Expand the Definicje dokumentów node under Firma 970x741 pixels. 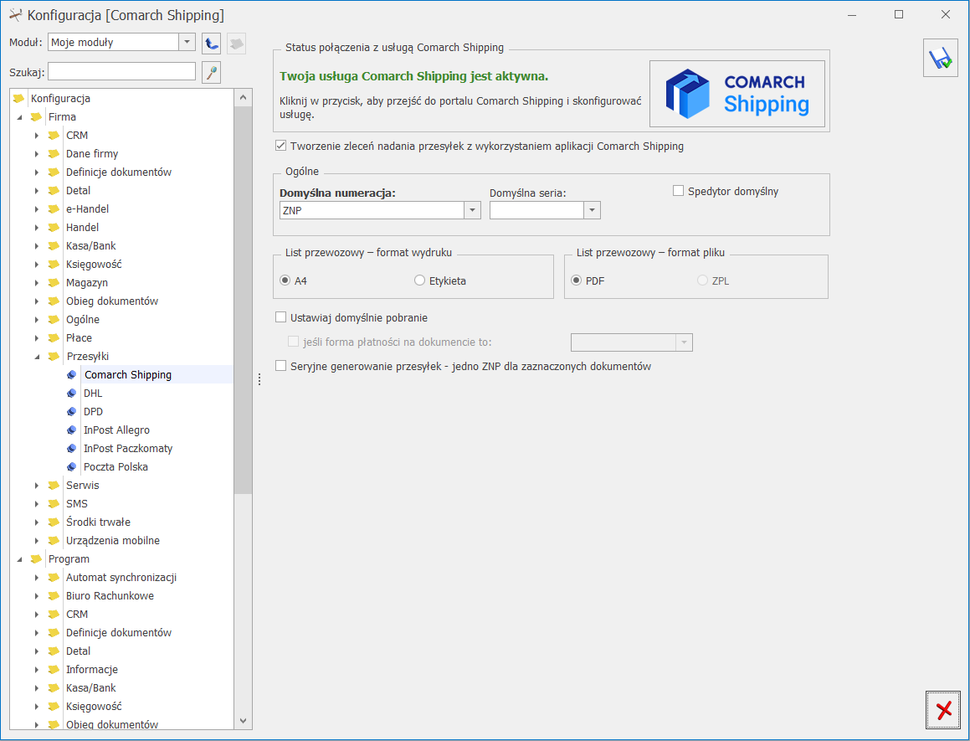(37, 172)
